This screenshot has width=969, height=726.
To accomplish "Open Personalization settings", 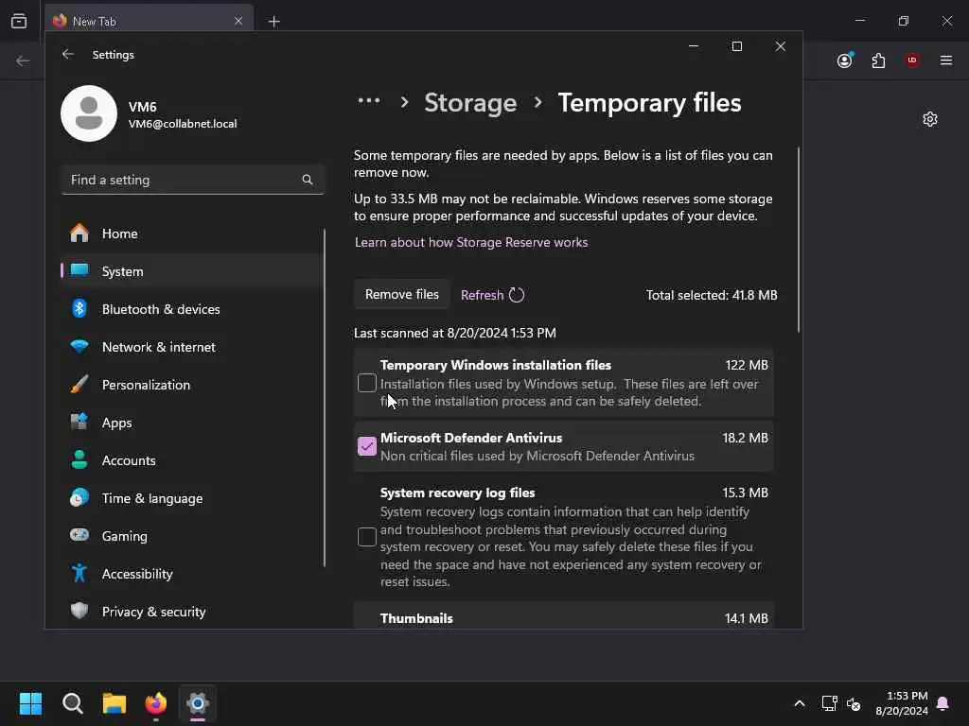I will (x=192, y=385).
